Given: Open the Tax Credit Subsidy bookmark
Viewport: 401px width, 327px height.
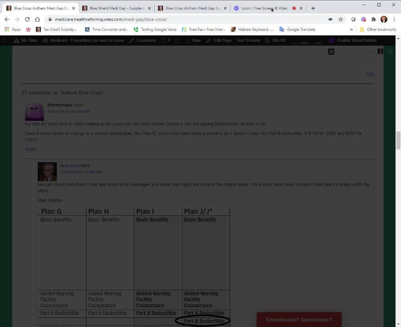Looking at the screenshot, I should click(x=56, y=30).
